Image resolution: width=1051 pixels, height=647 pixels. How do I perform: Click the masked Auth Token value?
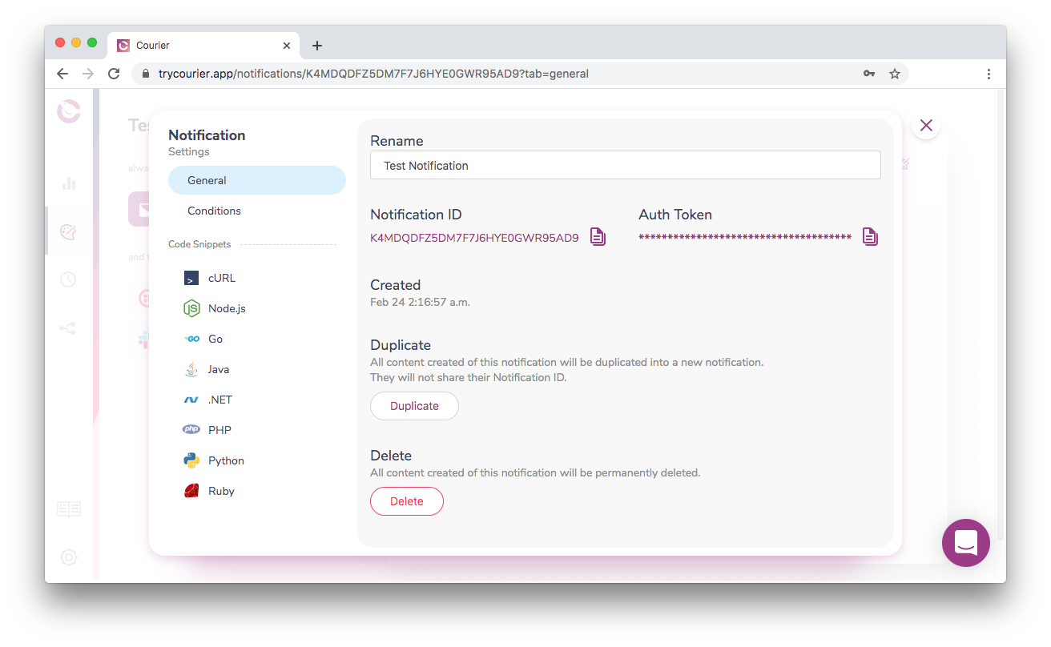coord(745,238)
